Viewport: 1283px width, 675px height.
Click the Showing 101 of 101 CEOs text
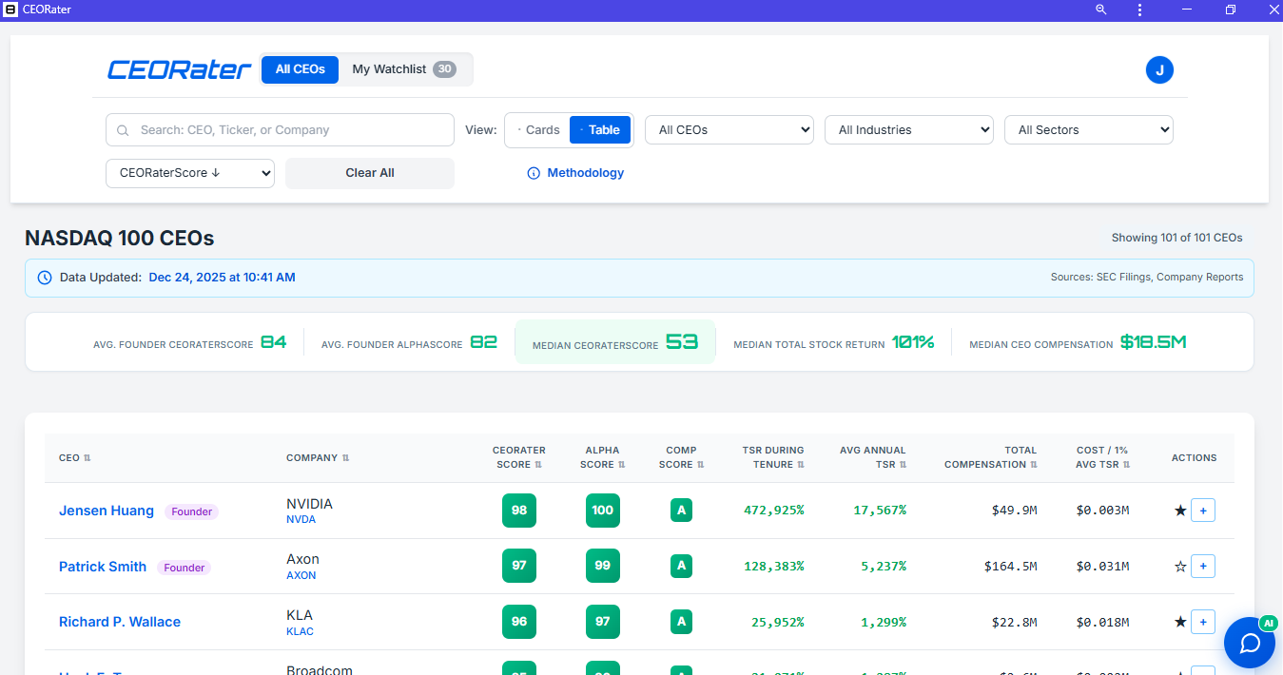coord(1177,238)
